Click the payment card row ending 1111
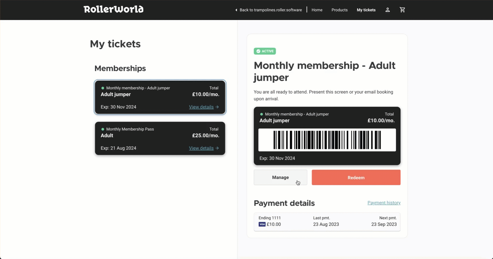 click(x=327, y=222)
